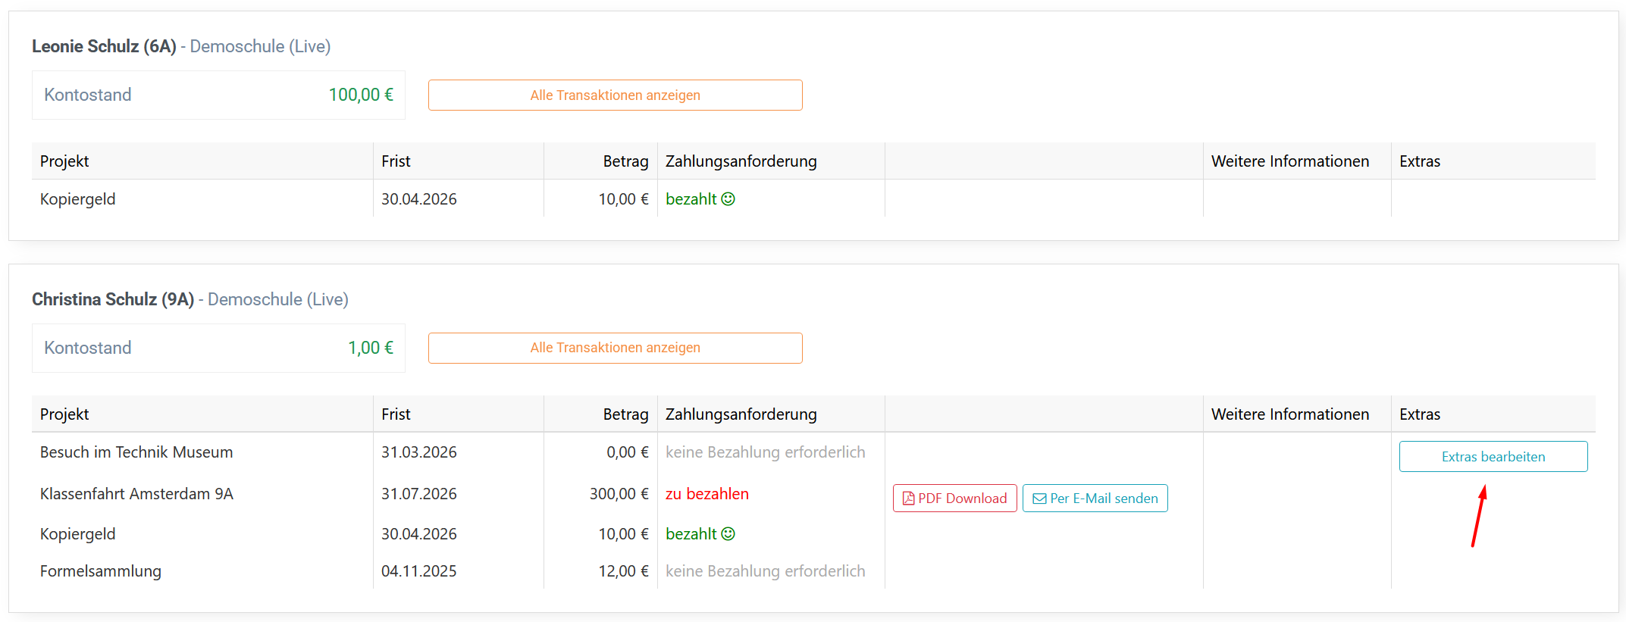1626x622 pixels.
Task: Select the Klassenfahrt Amsterdam 9A project
Action: point(136,494)
